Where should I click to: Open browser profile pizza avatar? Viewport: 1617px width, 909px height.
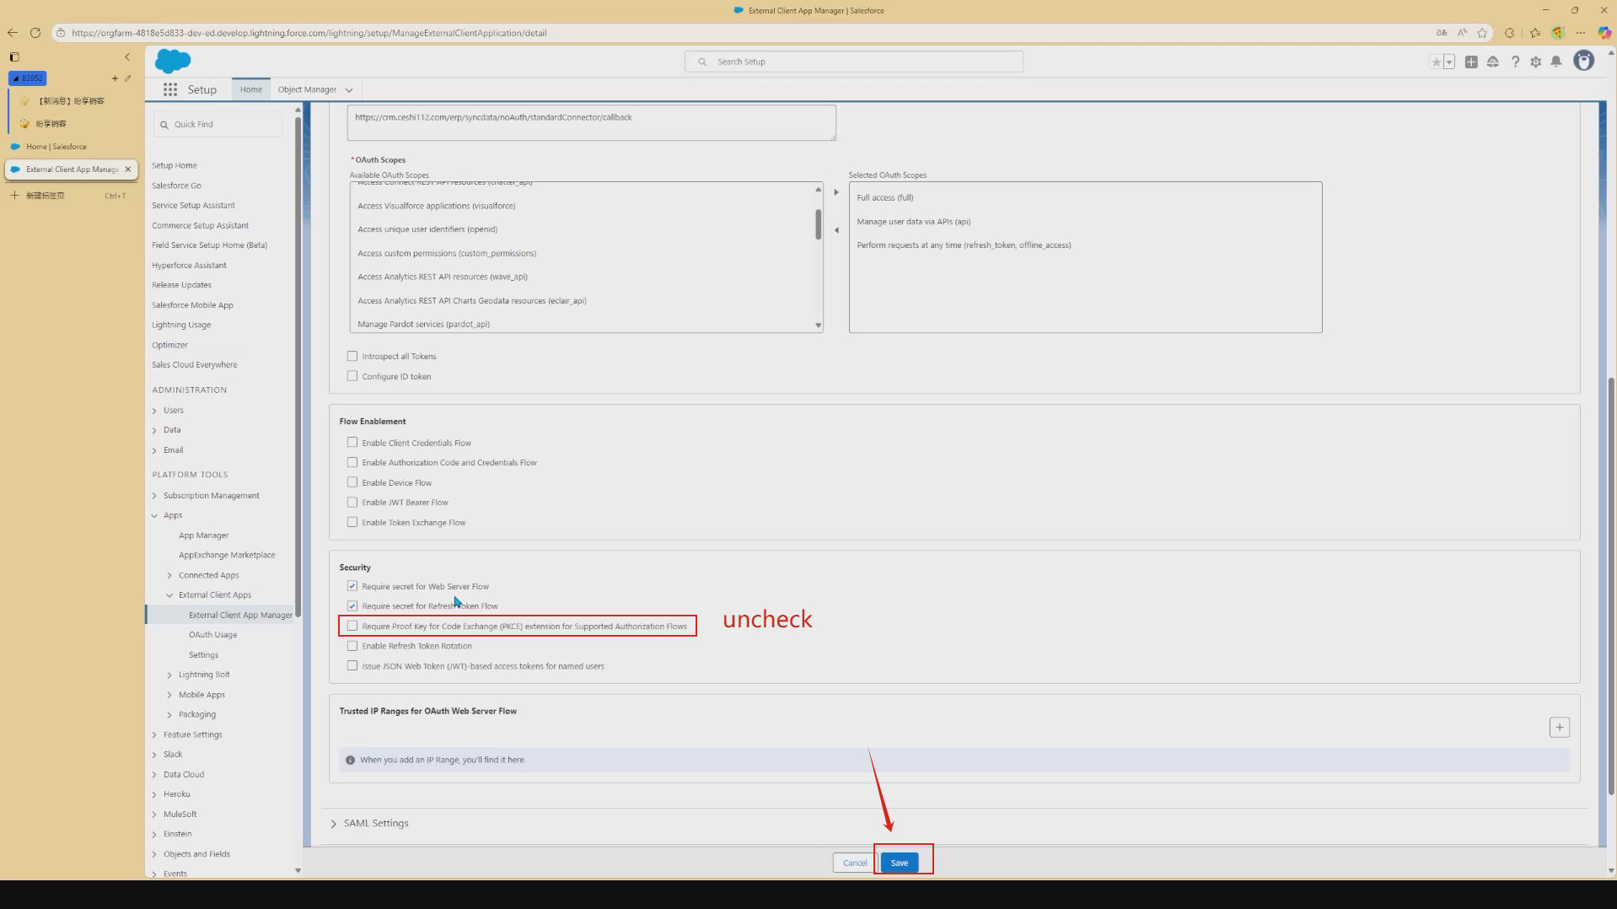[1558, 33]
